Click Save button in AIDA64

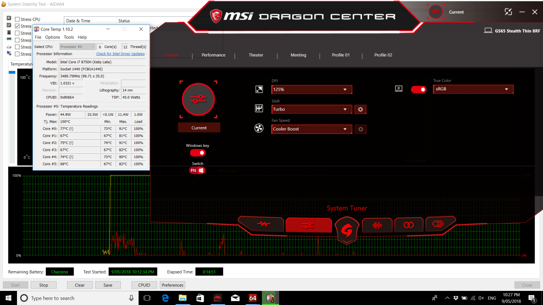click(108, 285)
